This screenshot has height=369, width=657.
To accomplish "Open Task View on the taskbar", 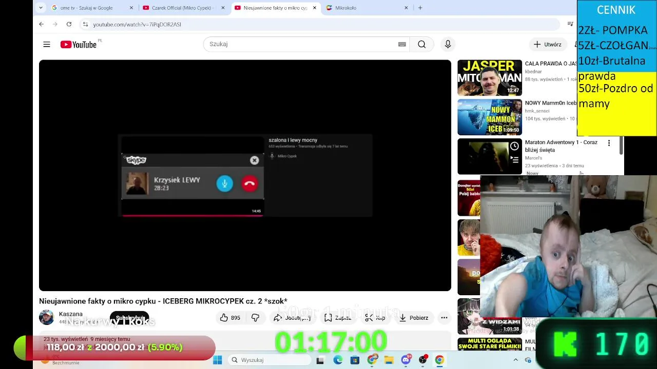I will pos(320,360).
